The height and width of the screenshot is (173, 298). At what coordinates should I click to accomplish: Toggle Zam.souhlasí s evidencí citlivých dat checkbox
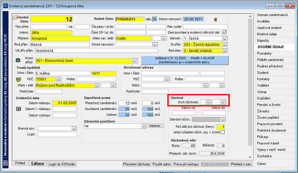coord(225,32)
